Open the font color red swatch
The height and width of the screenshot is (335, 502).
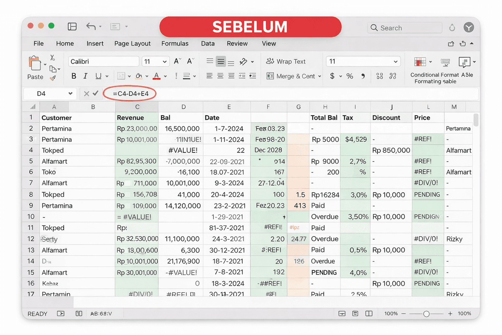tap(156, 76)
